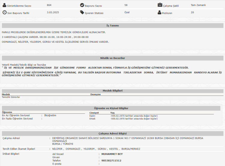
Task: Click the Çalışma Adresi Bilgisi header
Action: pyautogui.click(x=112, y=133)
